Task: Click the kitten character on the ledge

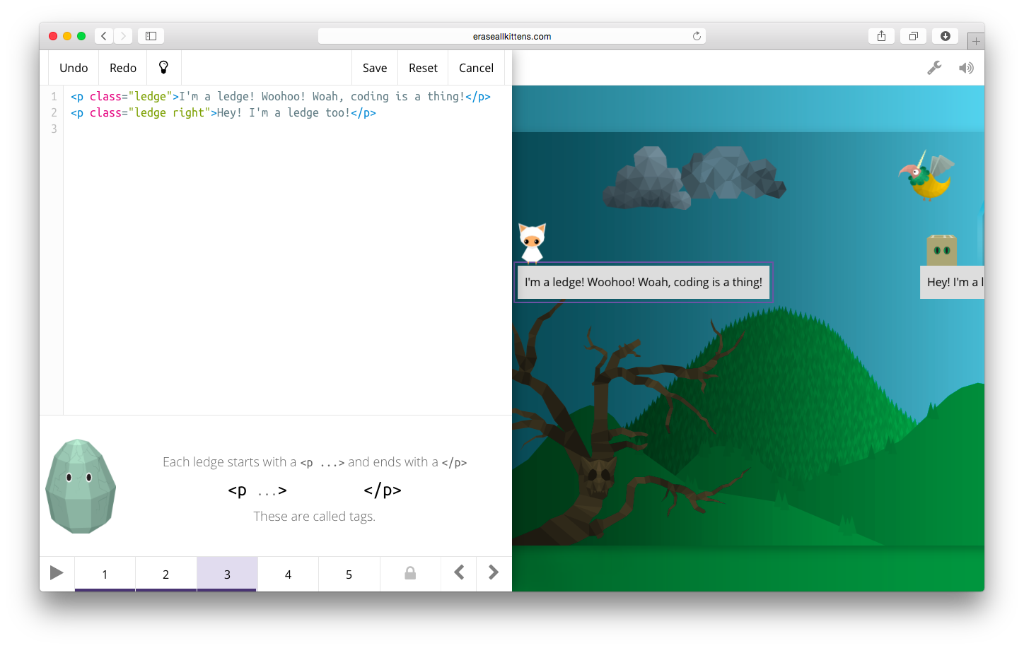Action: [532, 243]
